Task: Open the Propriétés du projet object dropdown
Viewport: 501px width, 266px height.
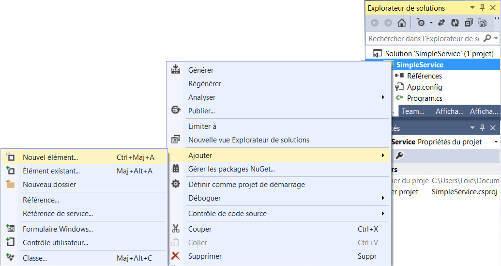Action: [x=496, y=142]
